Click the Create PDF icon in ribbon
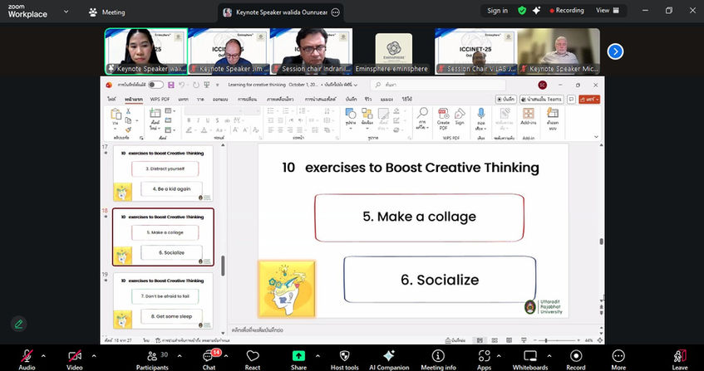Screen dimensions: 704x371 pos(443,114)
